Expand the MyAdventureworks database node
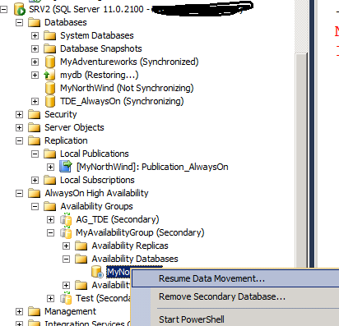The width and height of the screenshot is (339, 326). [35, 62]
